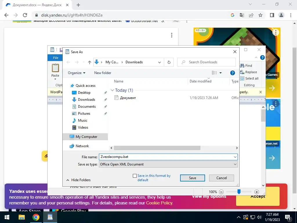
Task: Open document options three-dot menu on page
Action: (x=172, y=35)
